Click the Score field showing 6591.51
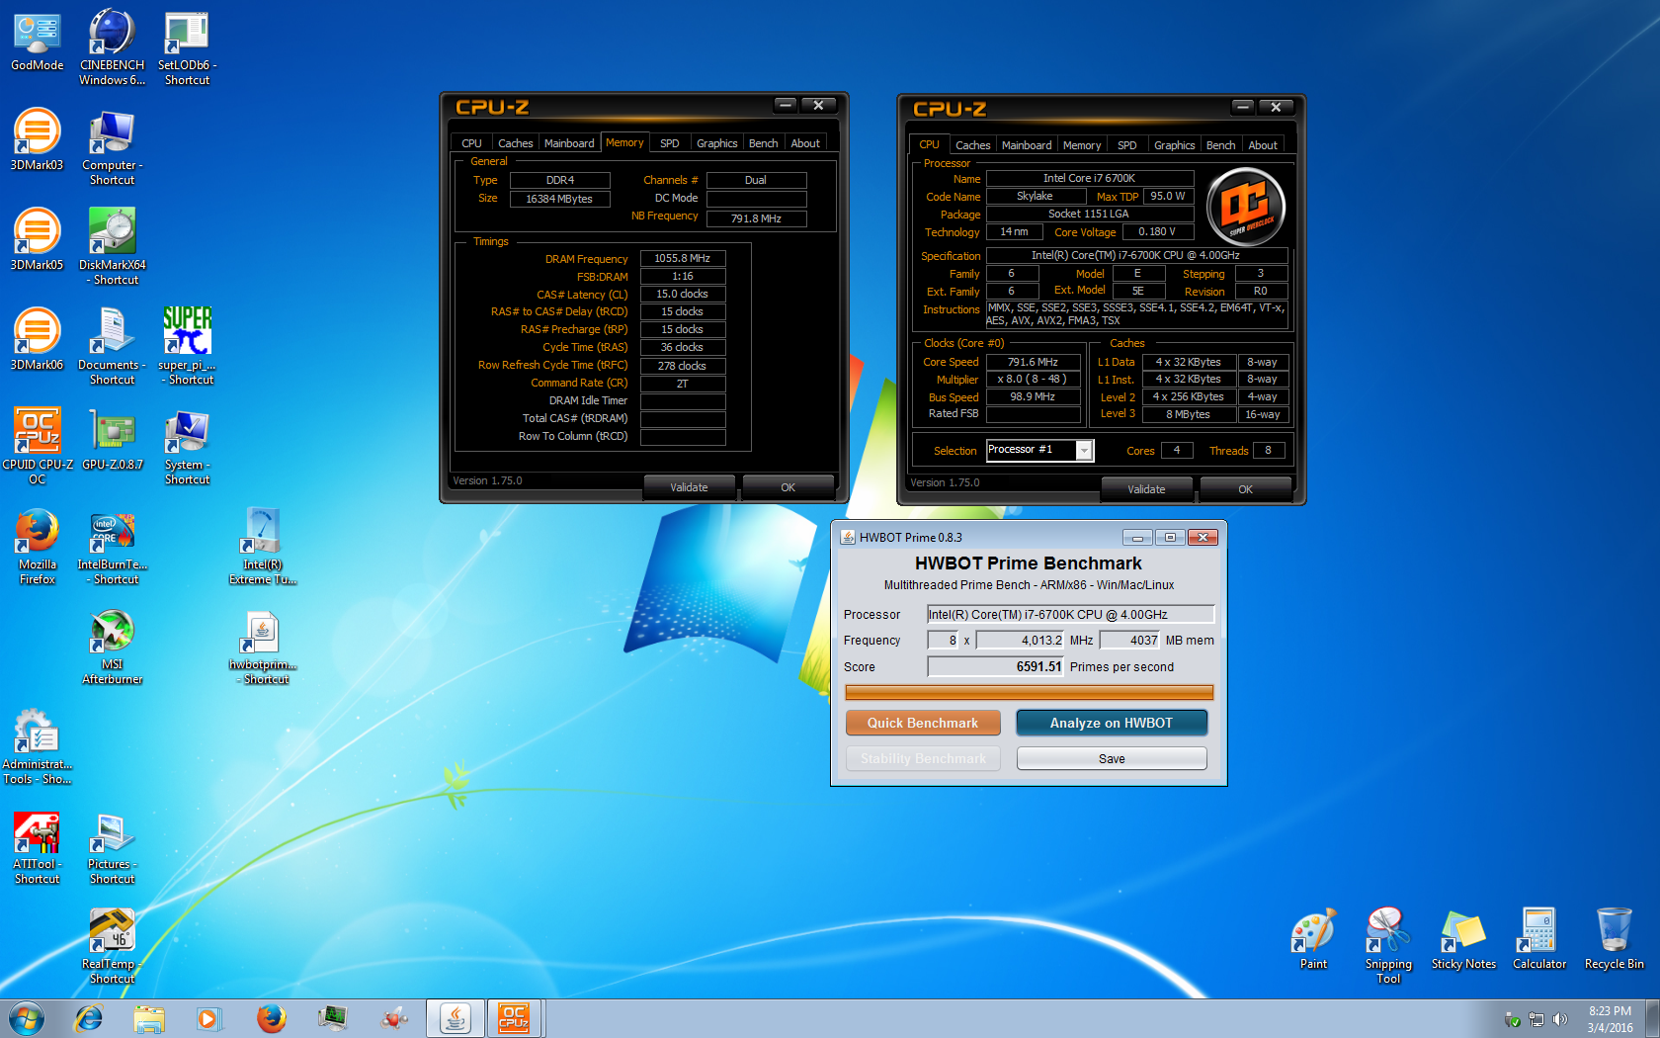The height and width of the screenshot is (1038, 1660). click(995, 667)
